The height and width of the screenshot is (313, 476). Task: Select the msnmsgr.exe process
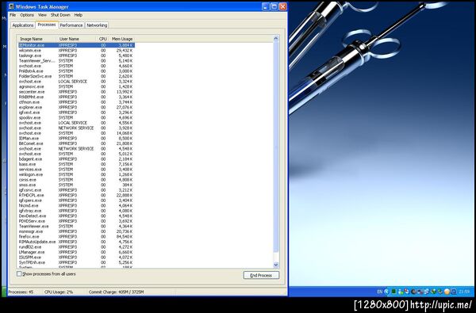pos(76,231)
